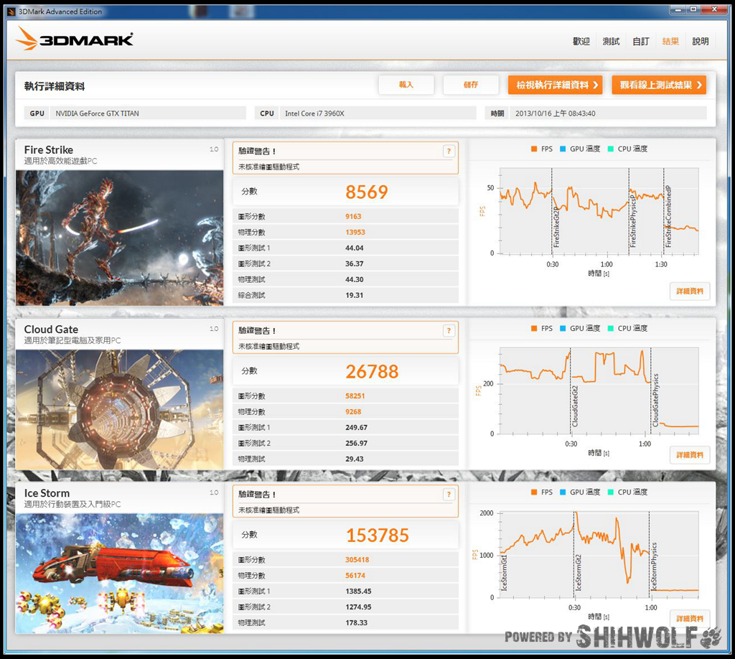Image resolution: width=735 pixels, height=659 pixels.
Task: Click the GPU field NVIDIA GeForce GTX TITAN
Action: click(148, 113)
